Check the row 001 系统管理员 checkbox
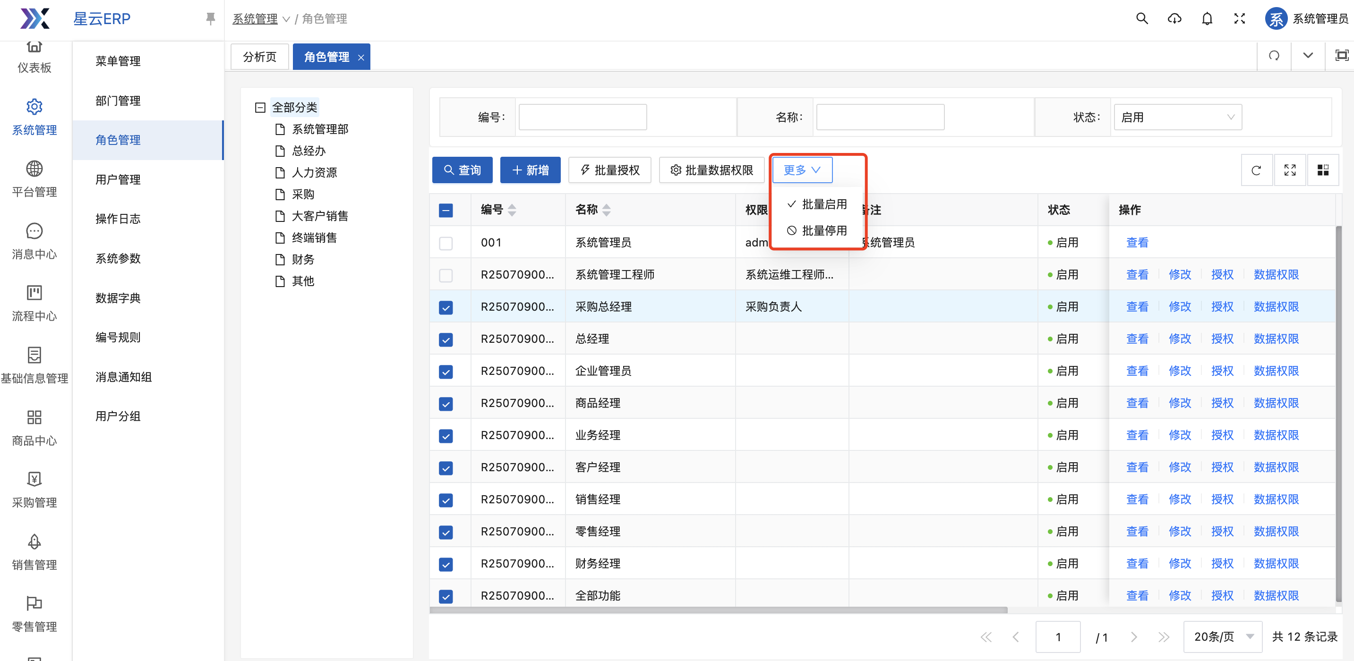Viewport: 1354px width, 661px height. pyautogui.click(x=446, y=243)
